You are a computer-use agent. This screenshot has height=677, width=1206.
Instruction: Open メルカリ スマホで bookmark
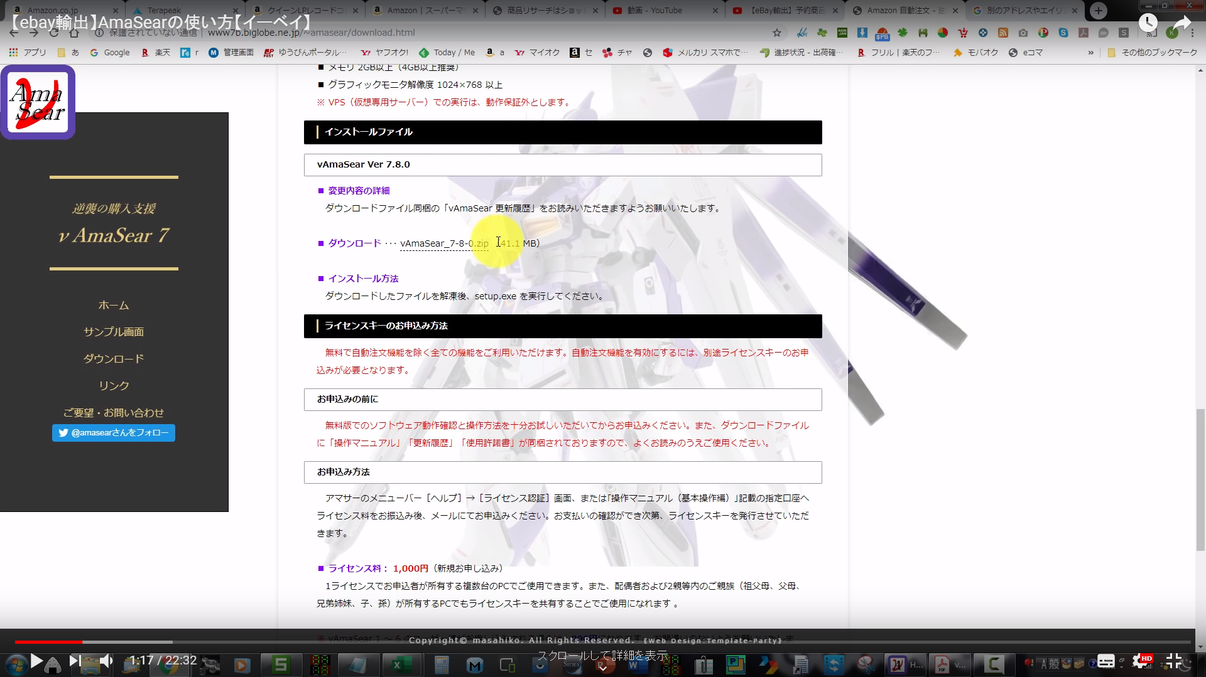(x=705, y=53)
